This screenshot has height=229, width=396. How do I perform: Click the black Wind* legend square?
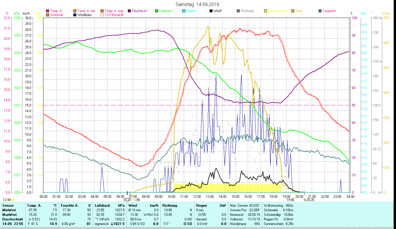[211, 11]
